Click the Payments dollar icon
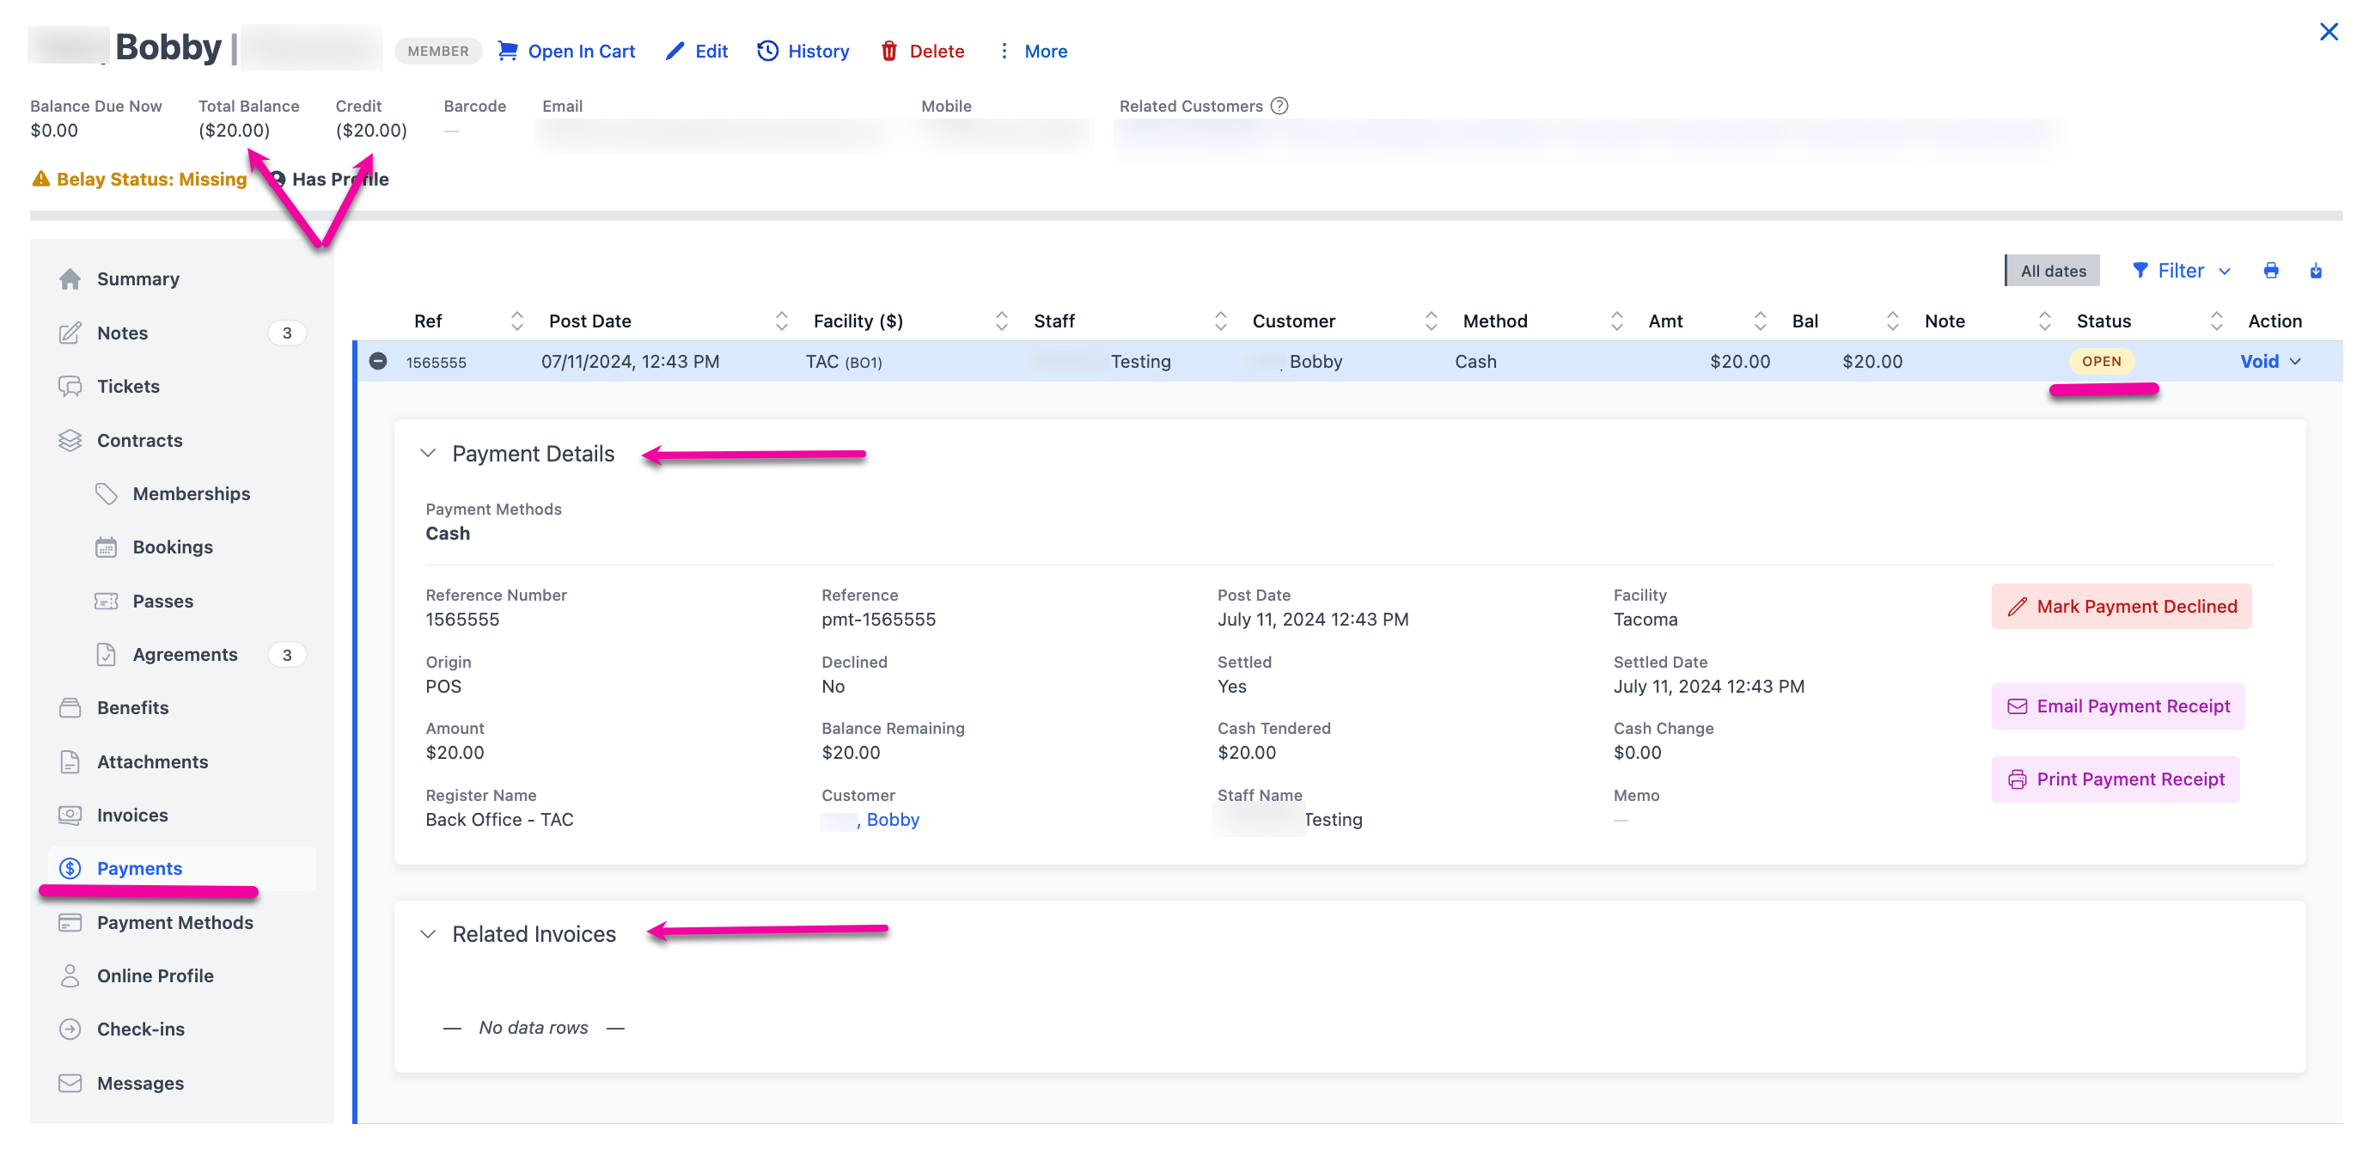Image resolution: width=2375 pixels, height=1155 pixels. click(70, 868)
